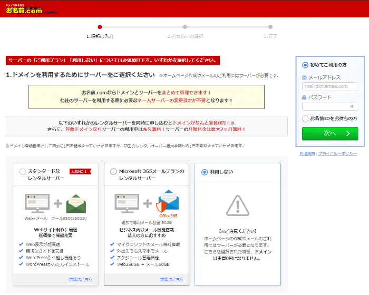Click the 【※ご注意ください】 notice heading
369x295 pixels.
click(237, 231)
